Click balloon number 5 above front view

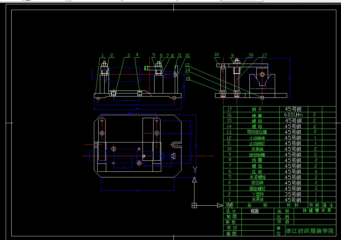click(154, 55)
